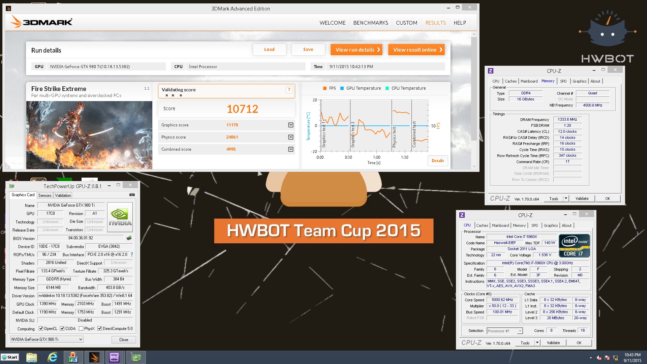Open Caches tab in CPU-Z processor window
647x364 pixels.
(482, 225)
